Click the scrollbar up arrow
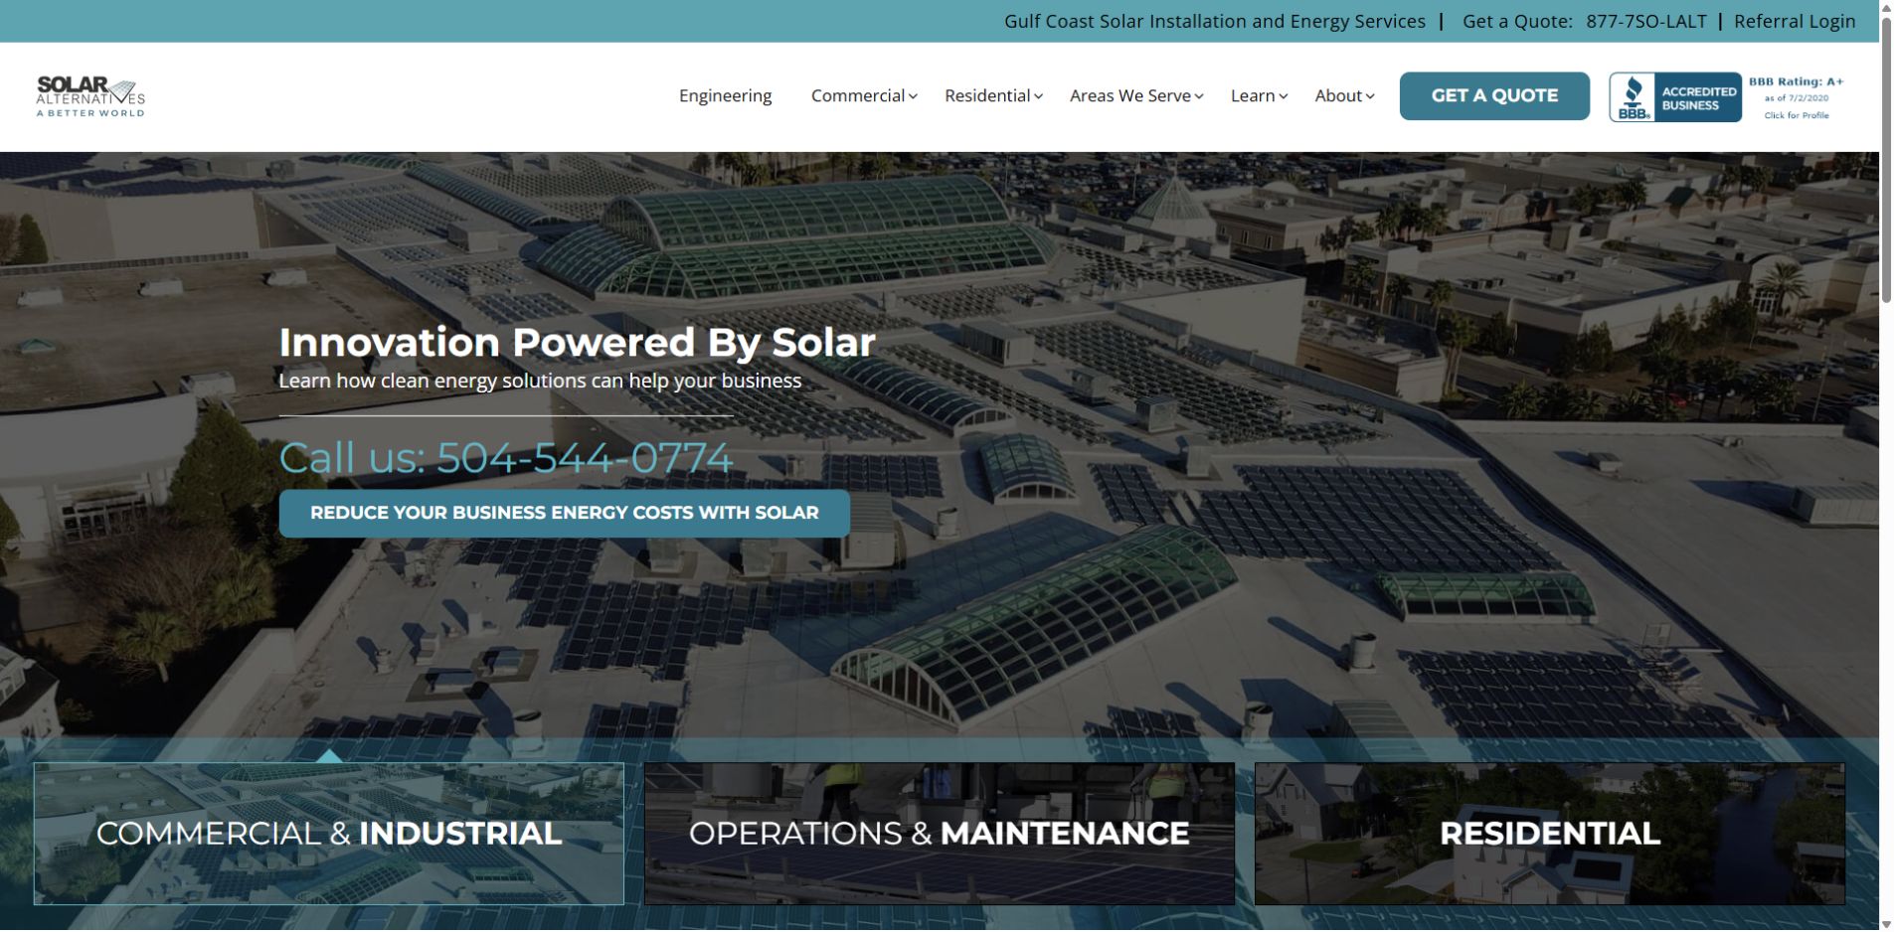 pos(1886,8)
